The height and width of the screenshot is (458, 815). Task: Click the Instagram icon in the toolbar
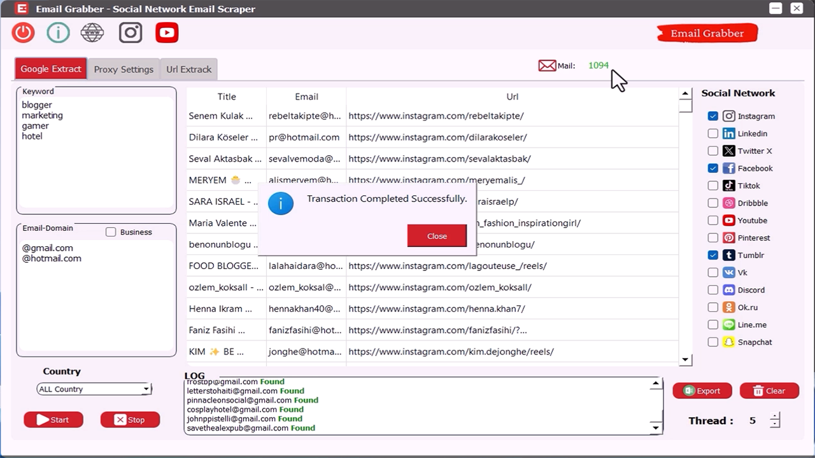pos(130,32)
